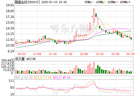The height and width of the screenshot is (96, 137).
Task: Select the 11-14 date label
Action: pyautogui.click(x=53, y=54)
